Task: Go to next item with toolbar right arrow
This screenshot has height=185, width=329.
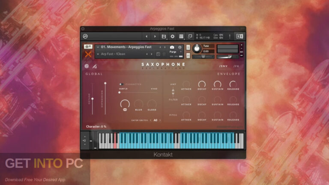Action: (155, 36)
